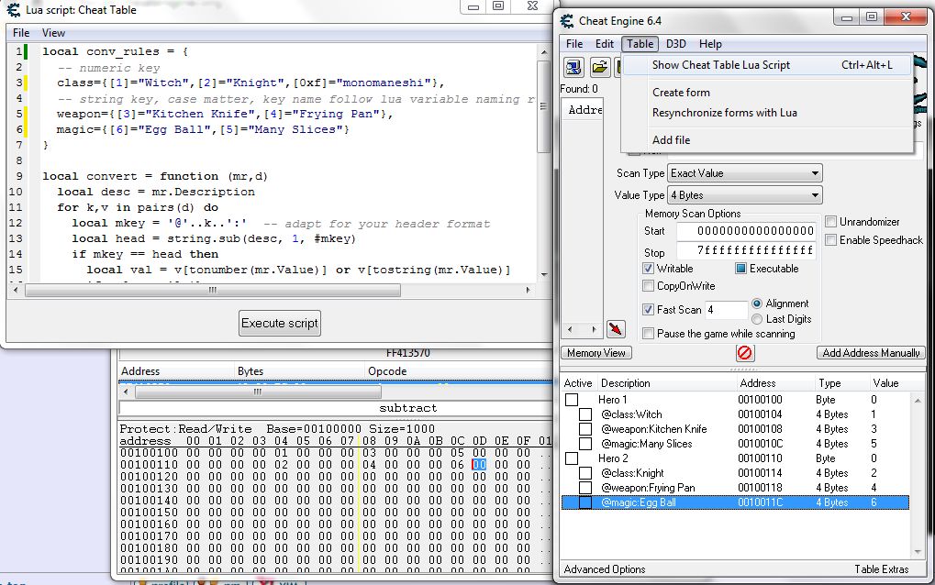Click the open folder load-table icon
This screenshot has width=935, height=585.
599,67
